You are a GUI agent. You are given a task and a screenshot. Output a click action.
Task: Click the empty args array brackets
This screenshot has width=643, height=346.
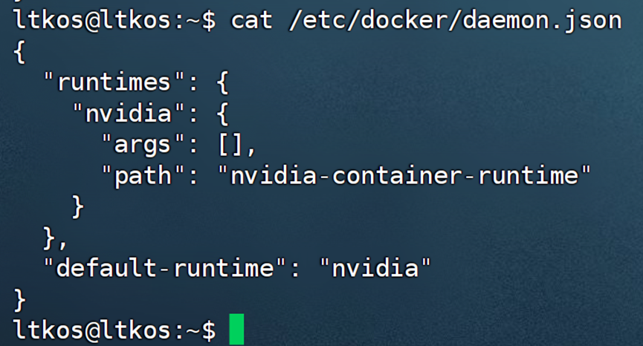233,143
